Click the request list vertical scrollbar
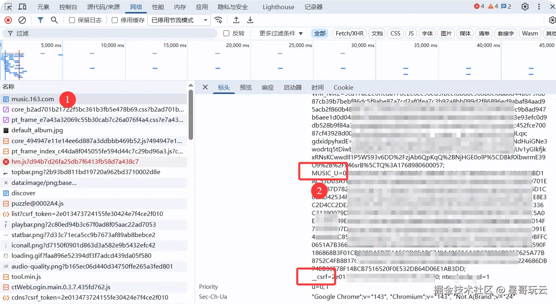 pyautogui.click(x=191, y=116)
